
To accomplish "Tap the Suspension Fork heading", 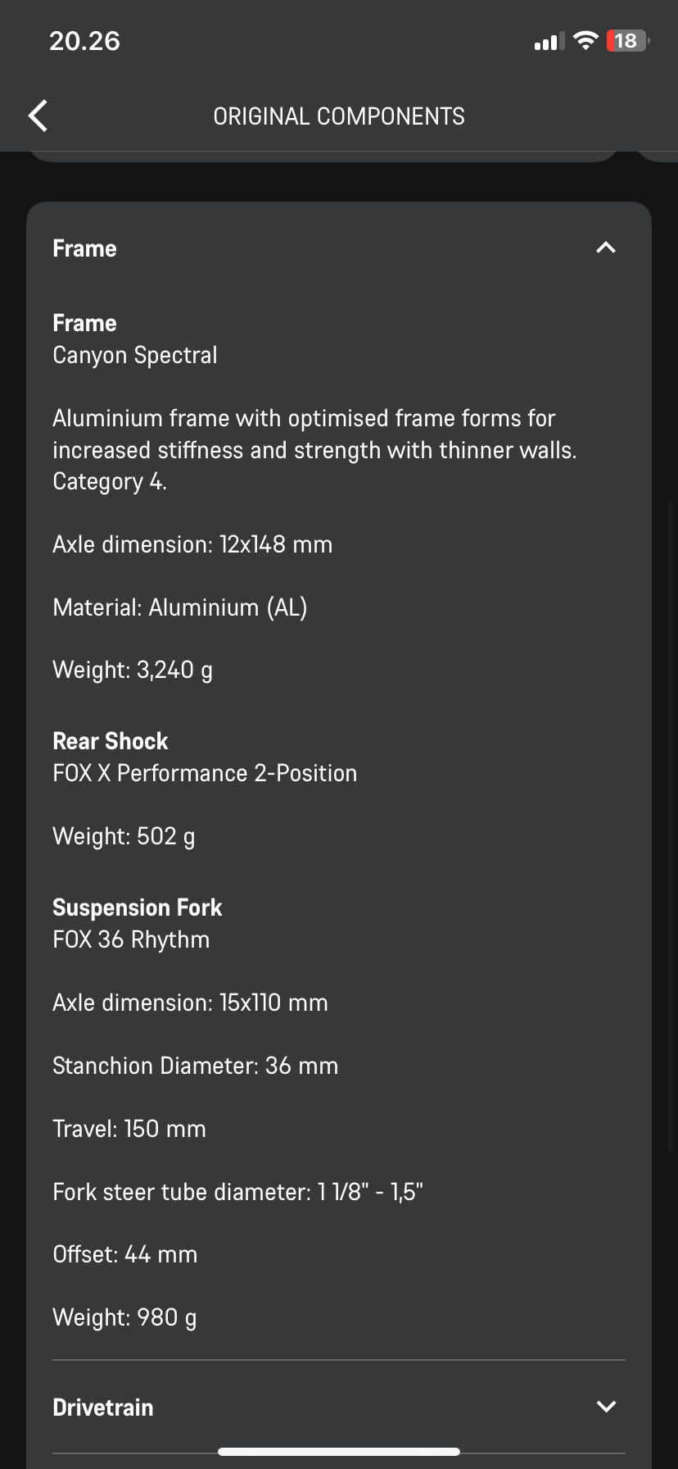I will pyautogui.click(x=138, y=907).
